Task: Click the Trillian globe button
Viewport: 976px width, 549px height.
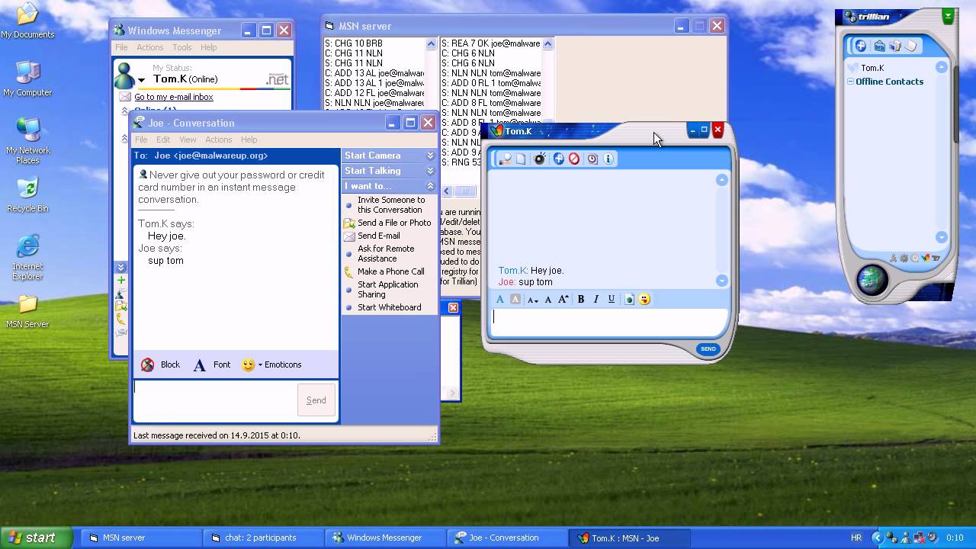Action: coord(872,280)
